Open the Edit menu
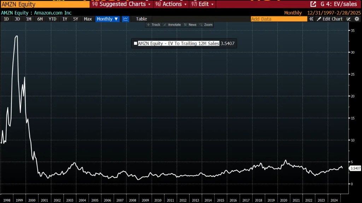The image size is (362, 203). click(x=203, y=4)
